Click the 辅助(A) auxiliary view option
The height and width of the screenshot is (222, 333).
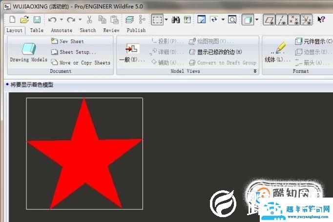167,63
